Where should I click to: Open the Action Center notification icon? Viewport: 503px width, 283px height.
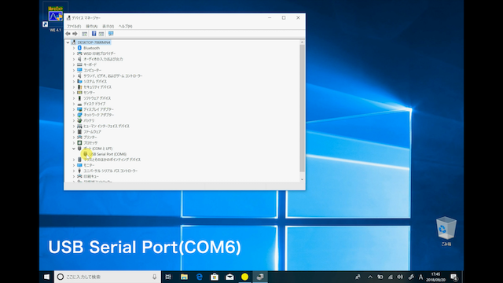point(454,277)
